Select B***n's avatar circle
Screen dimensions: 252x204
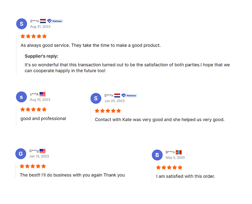(157, 155)
